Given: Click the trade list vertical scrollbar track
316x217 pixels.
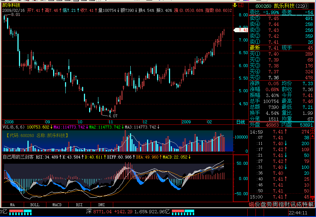Looking at the screenshot, I should 312,167.
